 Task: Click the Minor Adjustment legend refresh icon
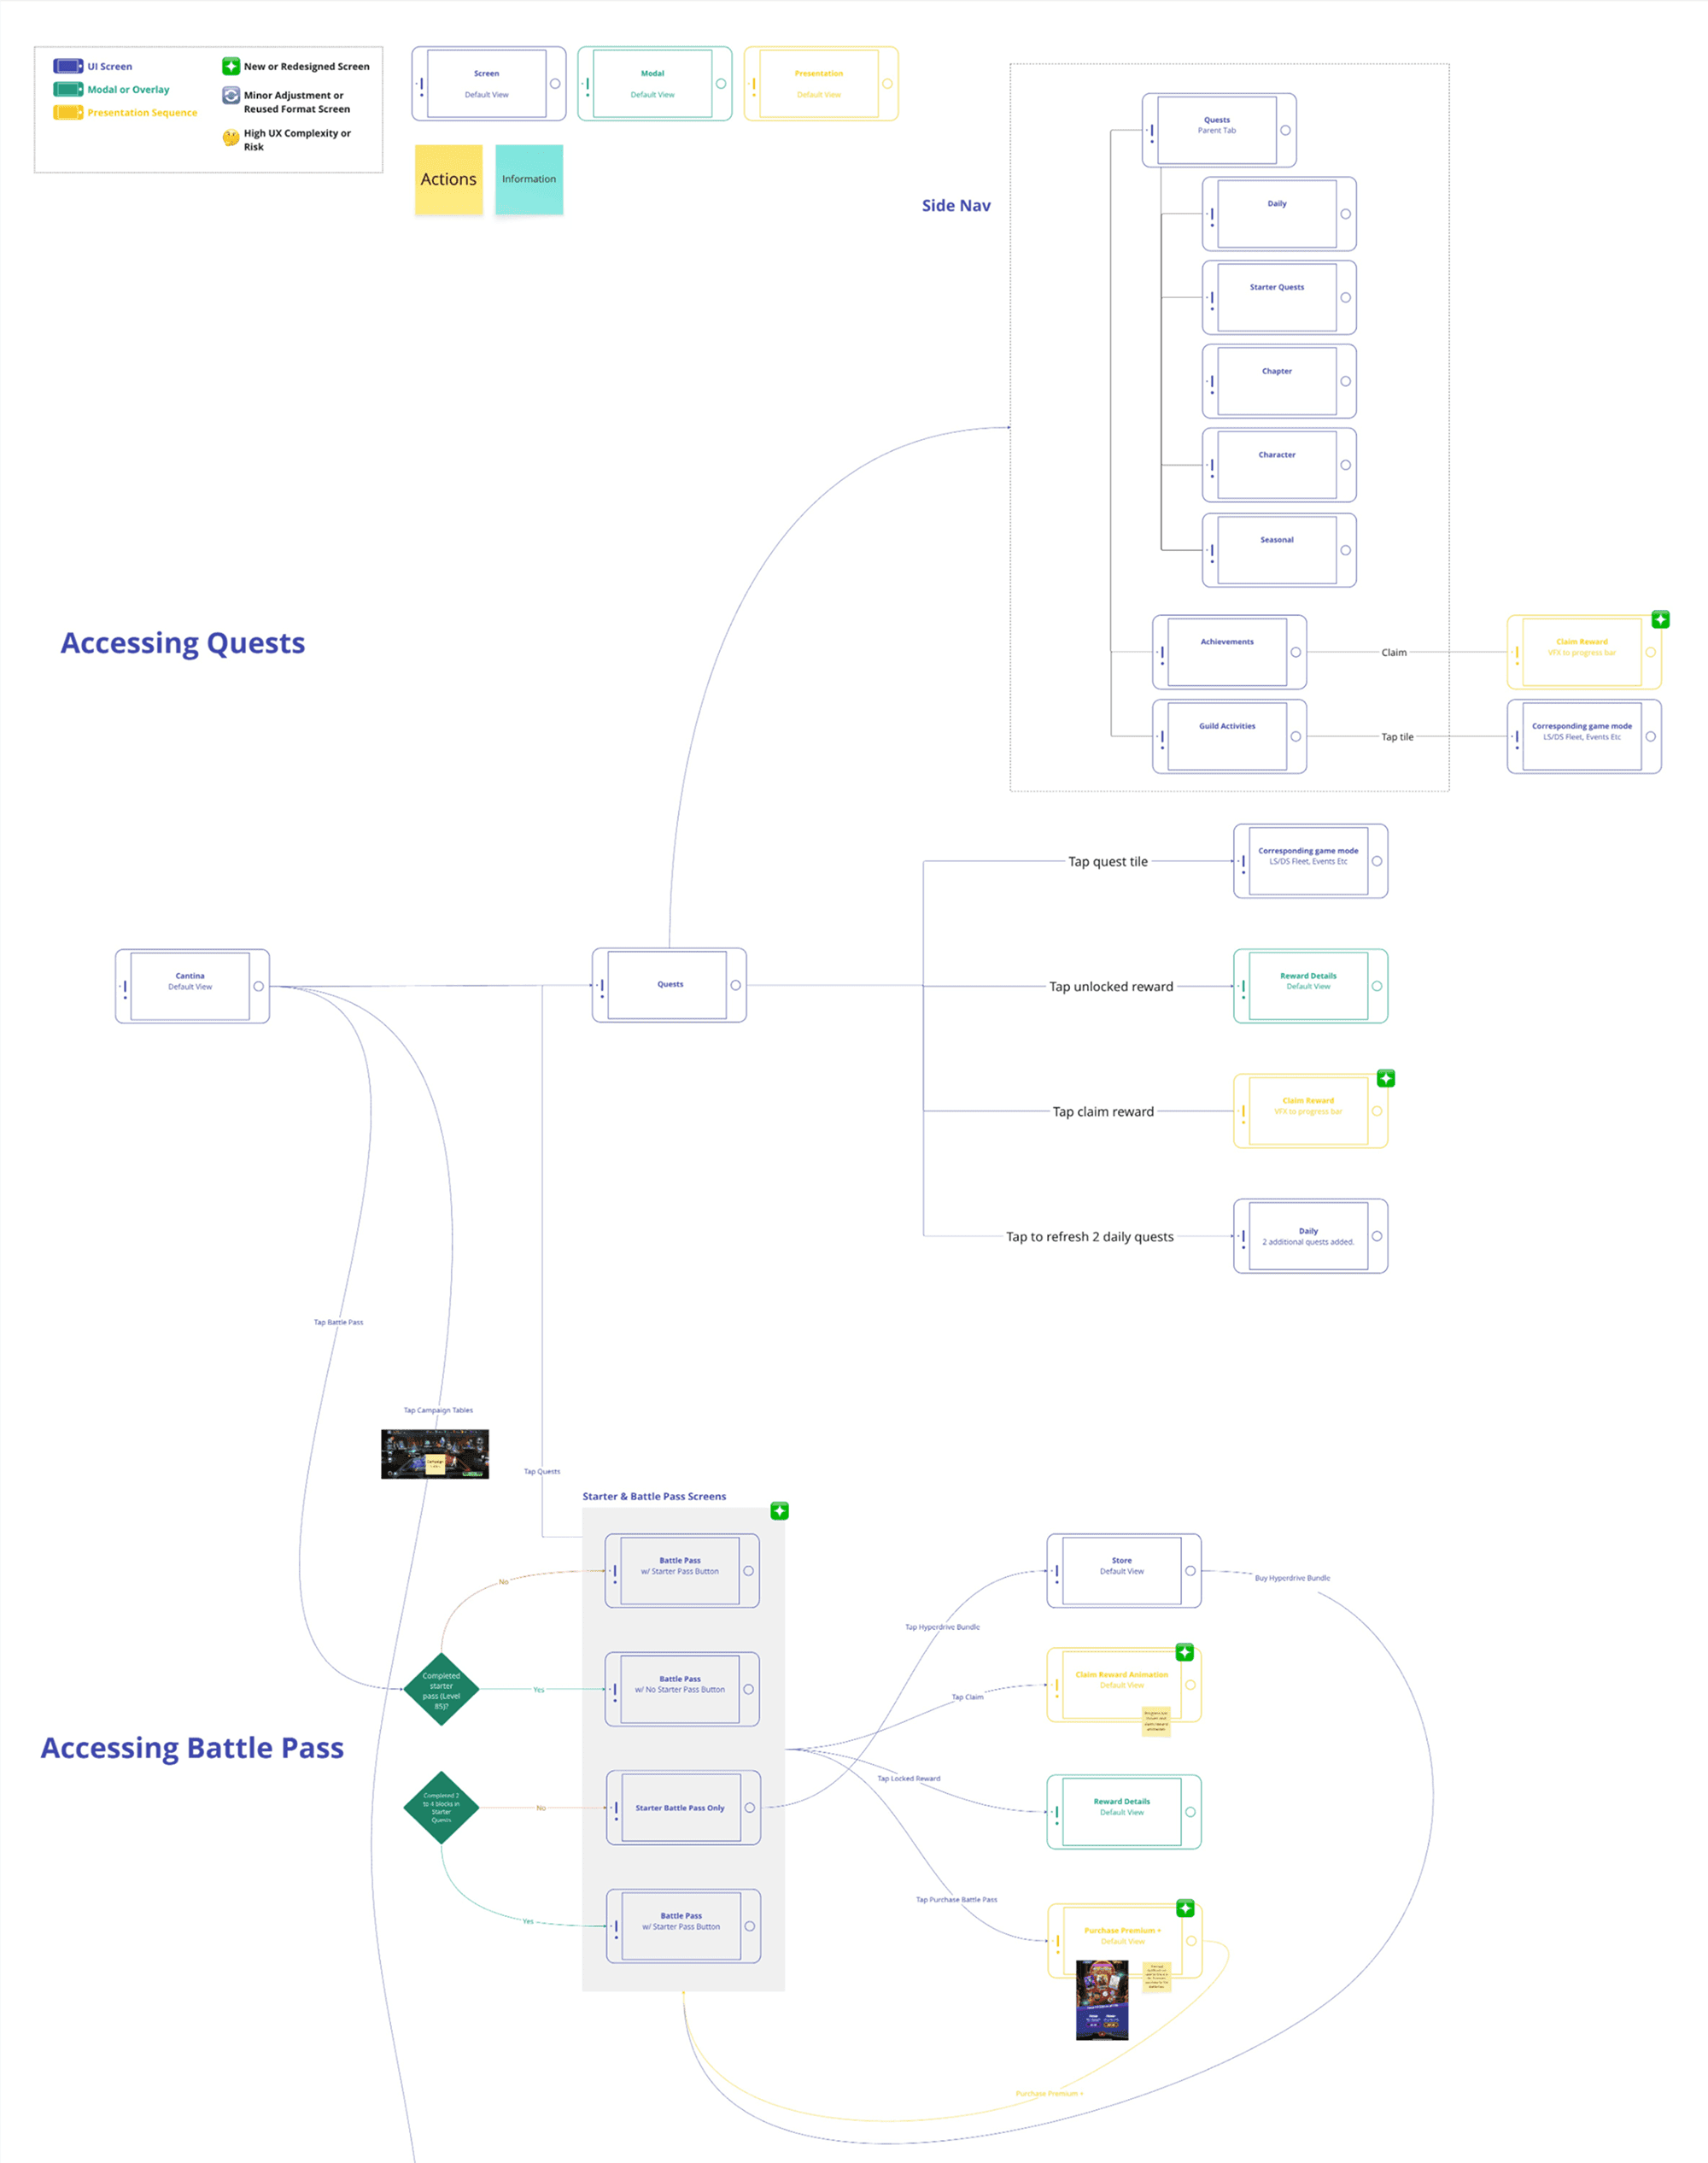pos(231,96)
